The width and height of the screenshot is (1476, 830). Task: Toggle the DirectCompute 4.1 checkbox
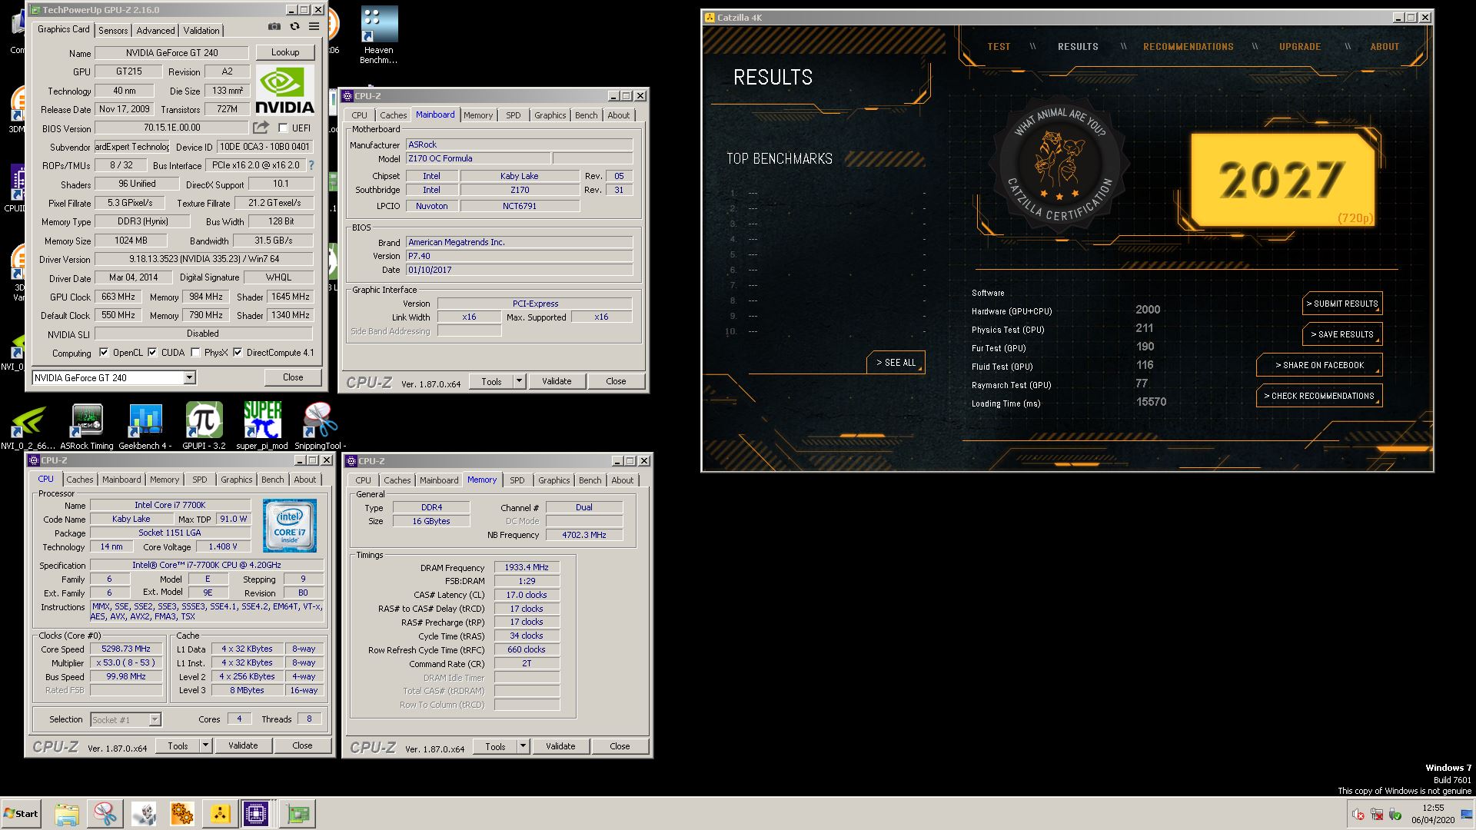click(x=238, y=353)
